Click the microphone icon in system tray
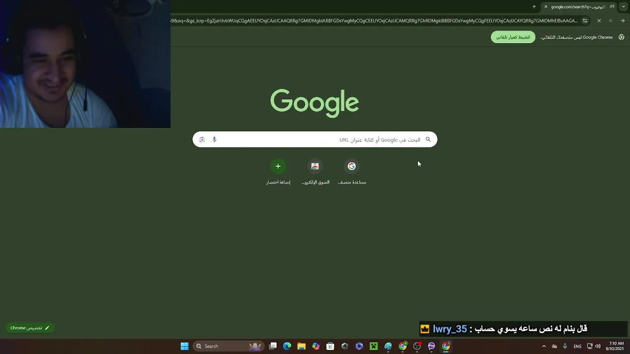 coord(565,346)
